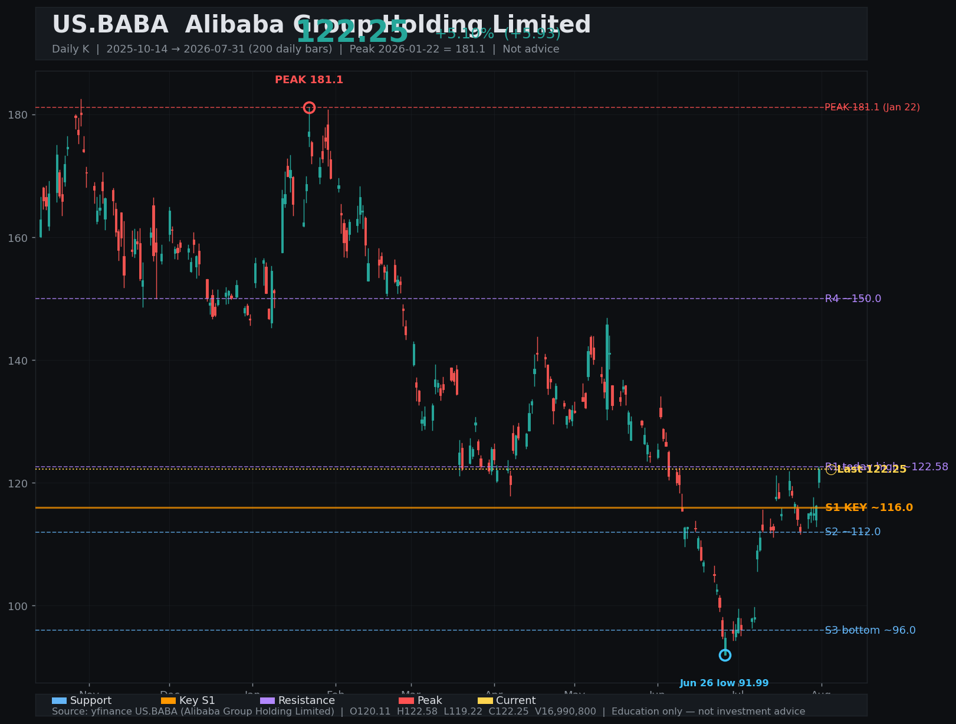Select the blue Jun 26 low circle marker
The width and height of the screenshot is (956, 724).
[725, 655]
